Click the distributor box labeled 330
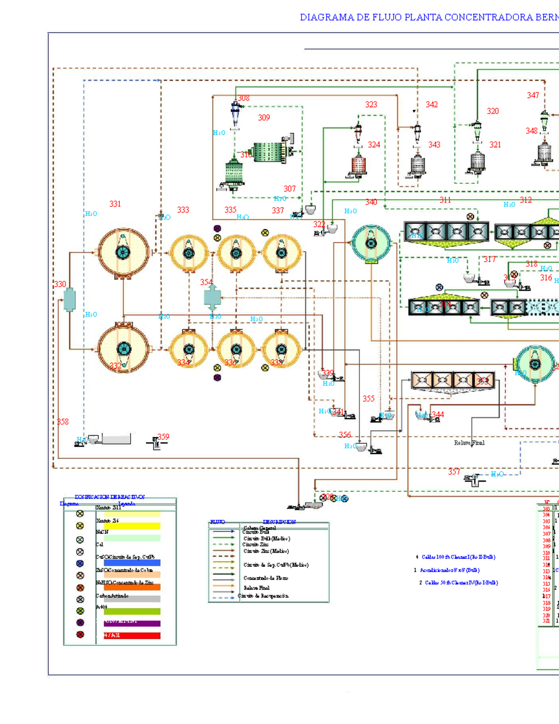The image size is (559, 724). pos(69,299)
